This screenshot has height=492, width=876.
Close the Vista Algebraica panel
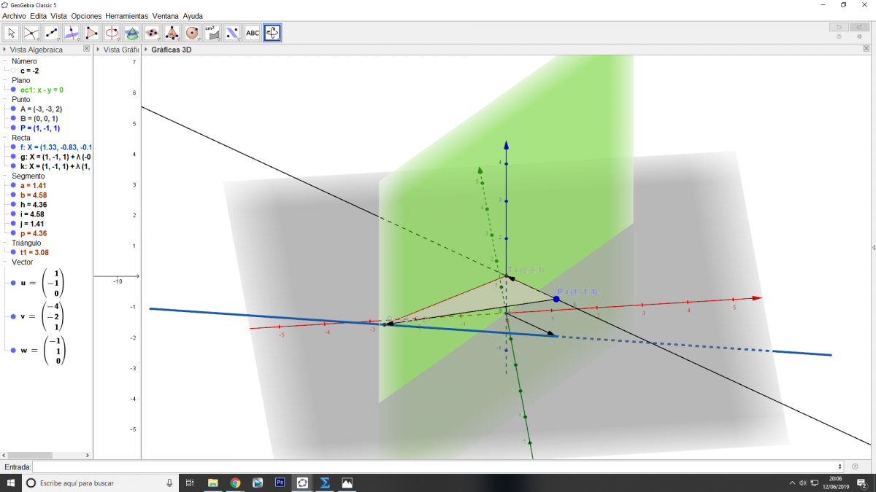(x=86, y=50)
